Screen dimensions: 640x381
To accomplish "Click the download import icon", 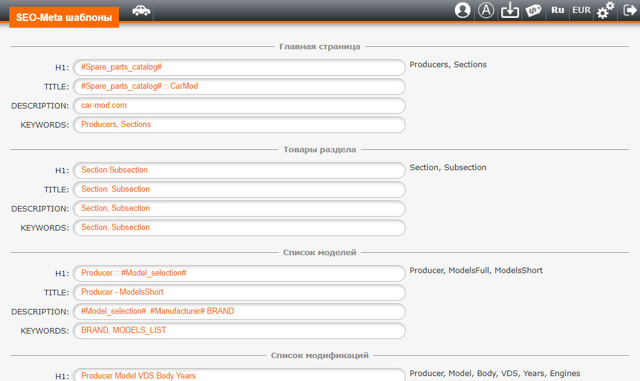I will pyautogui.click(x=510, y=10).
